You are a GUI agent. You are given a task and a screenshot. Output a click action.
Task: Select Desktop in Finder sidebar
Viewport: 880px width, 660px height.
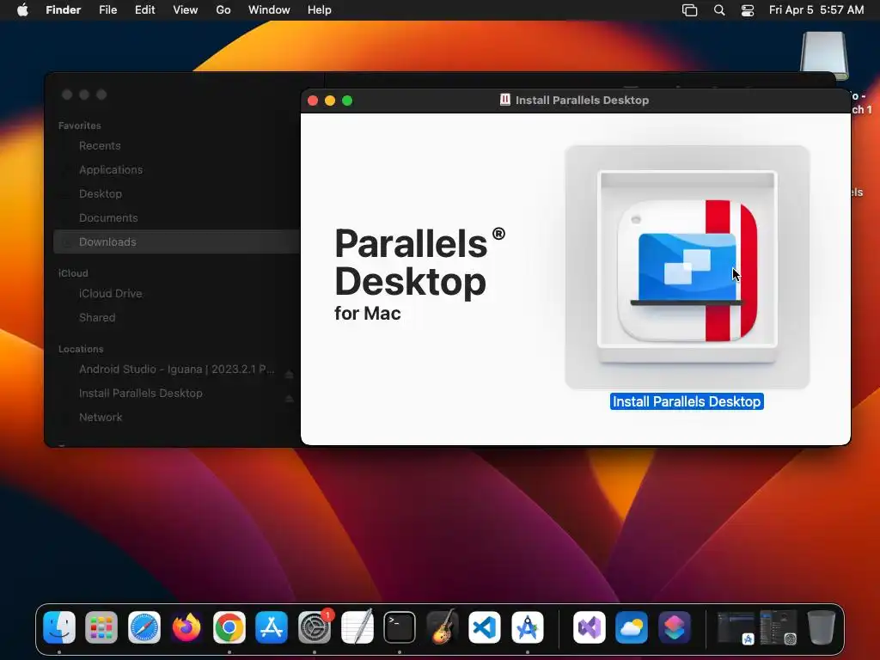[x=101, y=194]
